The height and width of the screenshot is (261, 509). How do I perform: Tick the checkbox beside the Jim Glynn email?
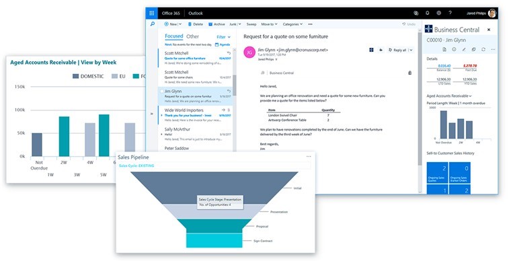(161, 91)
